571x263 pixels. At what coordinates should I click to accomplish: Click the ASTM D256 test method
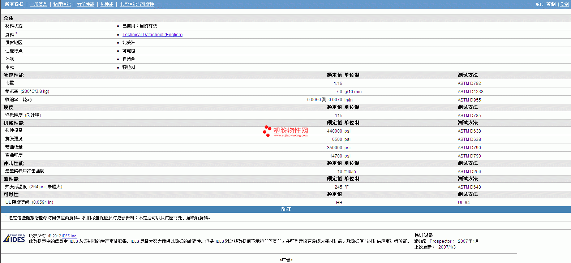point(469,172)
